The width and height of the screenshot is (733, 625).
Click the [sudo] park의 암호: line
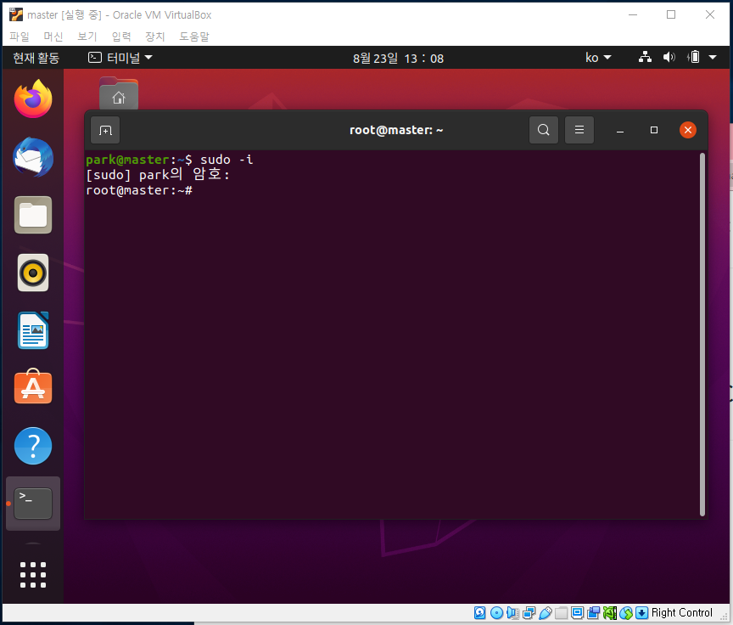tap(158, 175)
